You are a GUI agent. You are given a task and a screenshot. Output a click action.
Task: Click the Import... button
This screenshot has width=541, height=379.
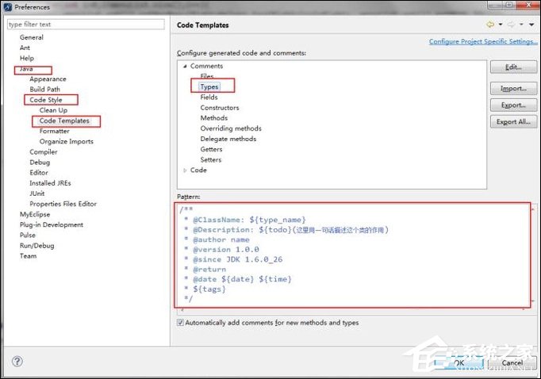point(513,88)
